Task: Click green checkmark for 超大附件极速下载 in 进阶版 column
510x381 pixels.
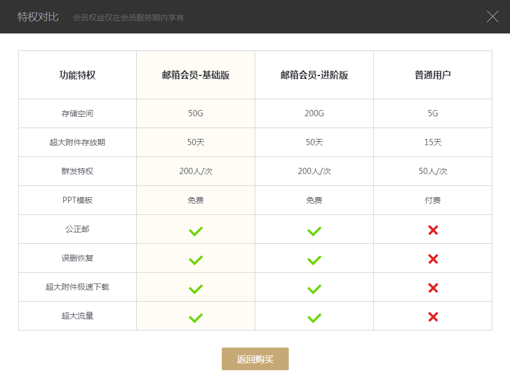Action: (314, 289)
